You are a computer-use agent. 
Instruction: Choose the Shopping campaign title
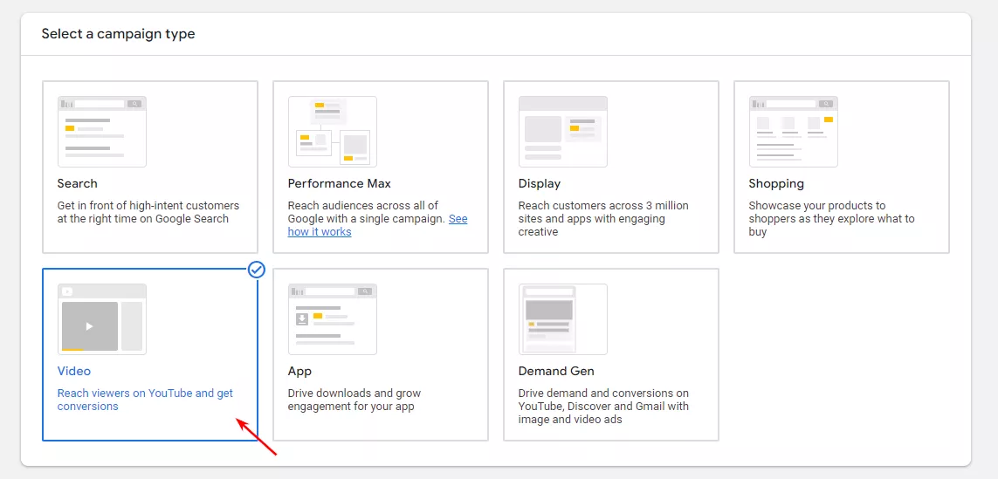[x=776, y=183]
